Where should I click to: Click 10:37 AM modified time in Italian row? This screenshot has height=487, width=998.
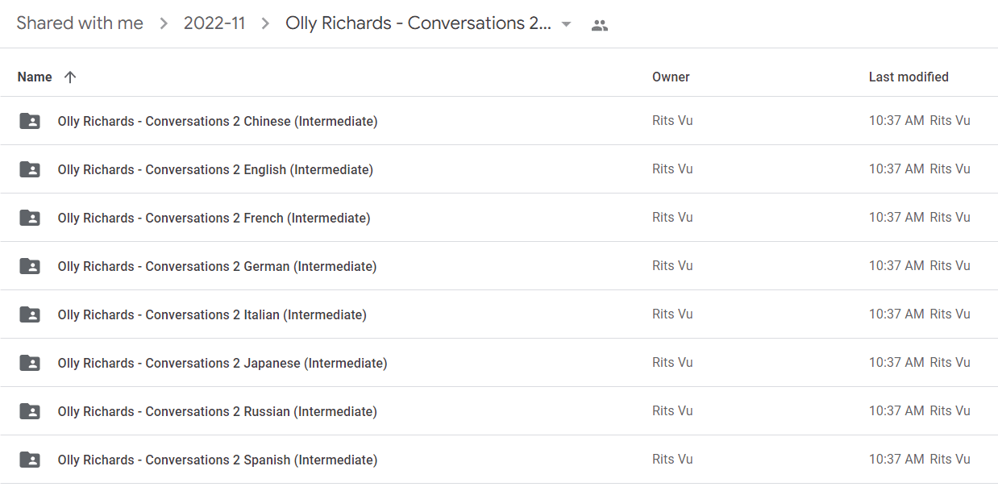(896, 314)
